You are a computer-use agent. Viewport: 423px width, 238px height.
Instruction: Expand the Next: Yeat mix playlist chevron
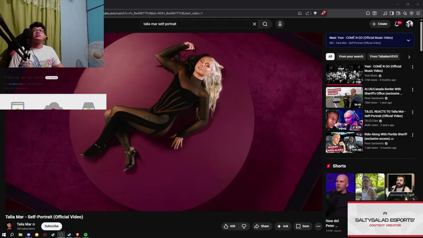coord(408,40)
